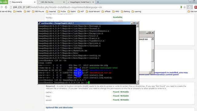The height and width of the screenshot is (111, 197).
Task: Open the Getlink bookmarks folder
Action: point(72,11)
